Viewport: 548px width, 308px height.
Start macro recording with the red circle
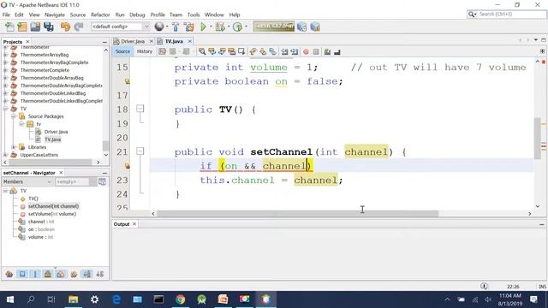tap(306, 51)
